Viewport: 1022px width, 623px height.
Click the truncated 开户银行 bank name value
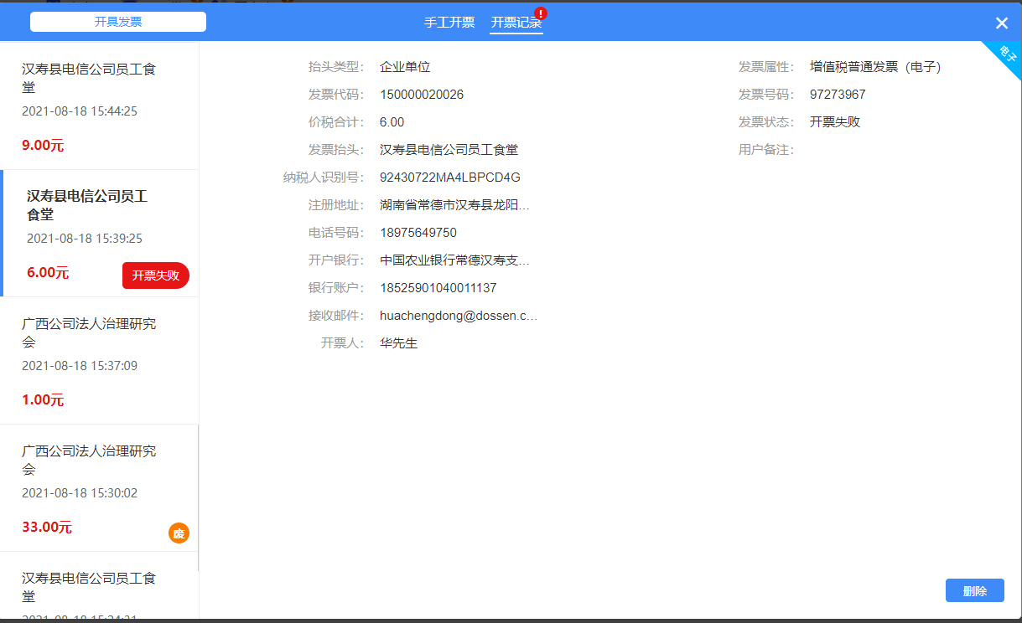tap(454, 260)
